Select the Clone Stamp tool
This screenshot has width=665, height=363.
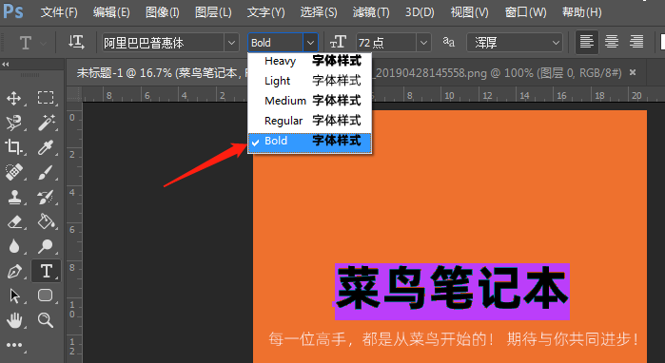(x=14, y=197)
